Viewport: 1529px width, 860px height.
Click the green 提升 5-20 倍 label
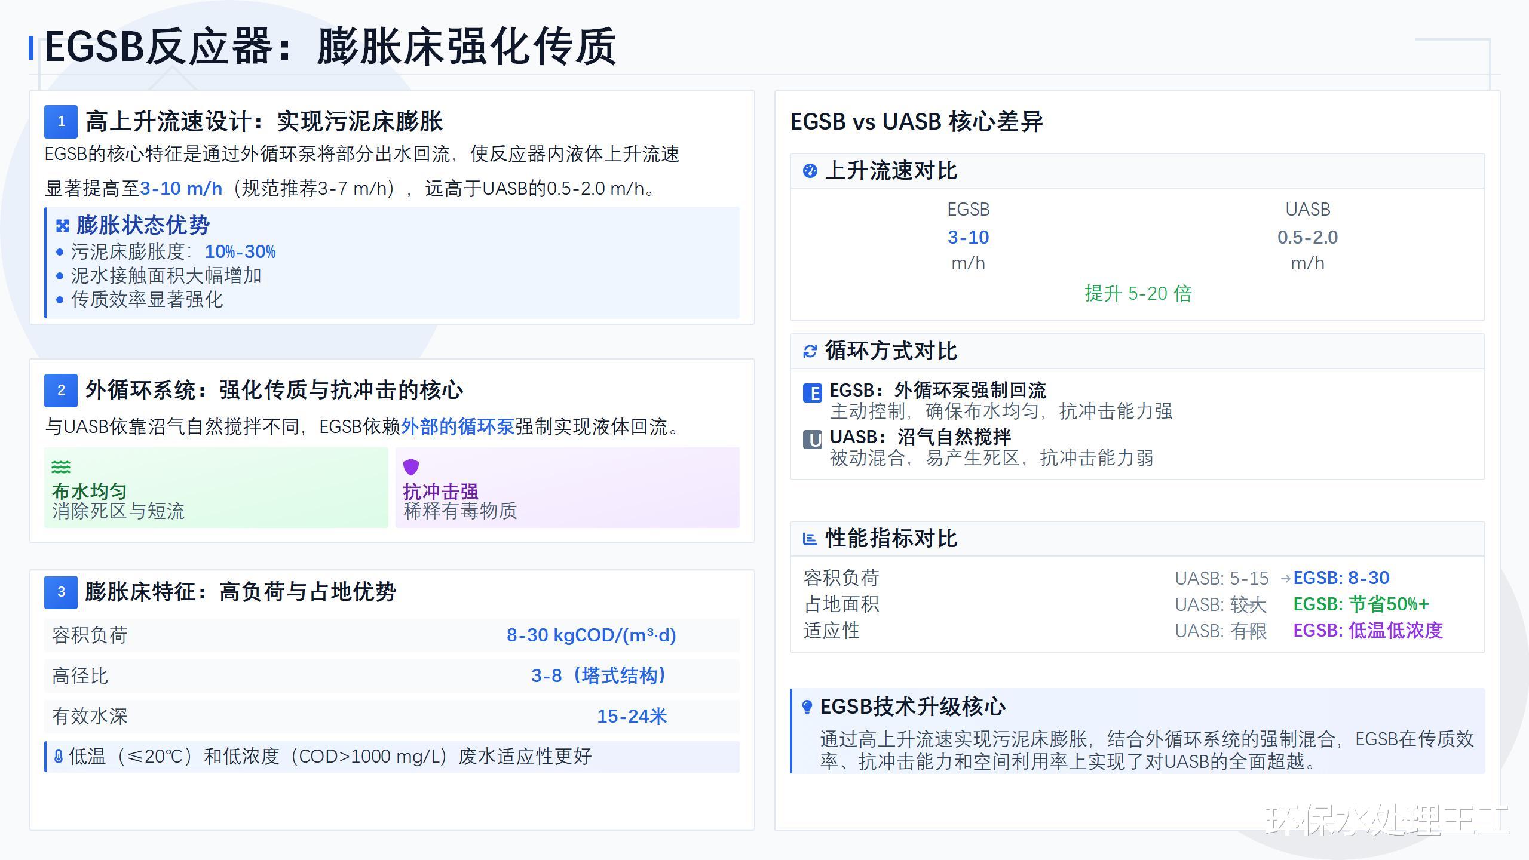1138,294
